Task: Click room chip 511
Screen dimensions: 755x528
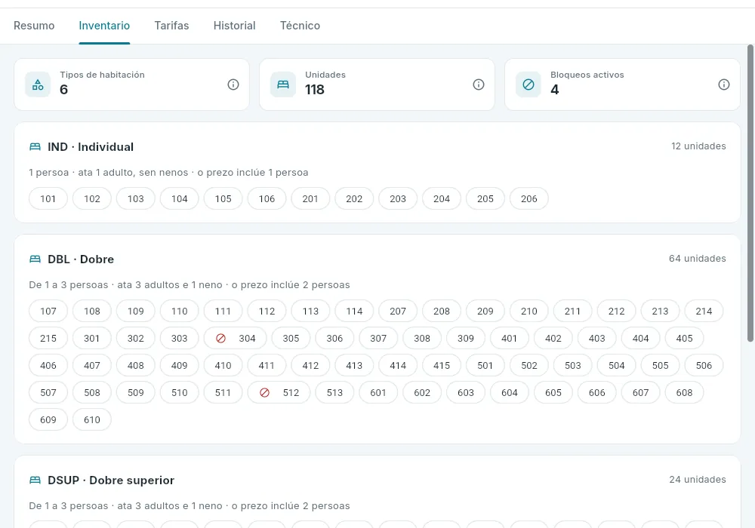Action: point(223,393)
